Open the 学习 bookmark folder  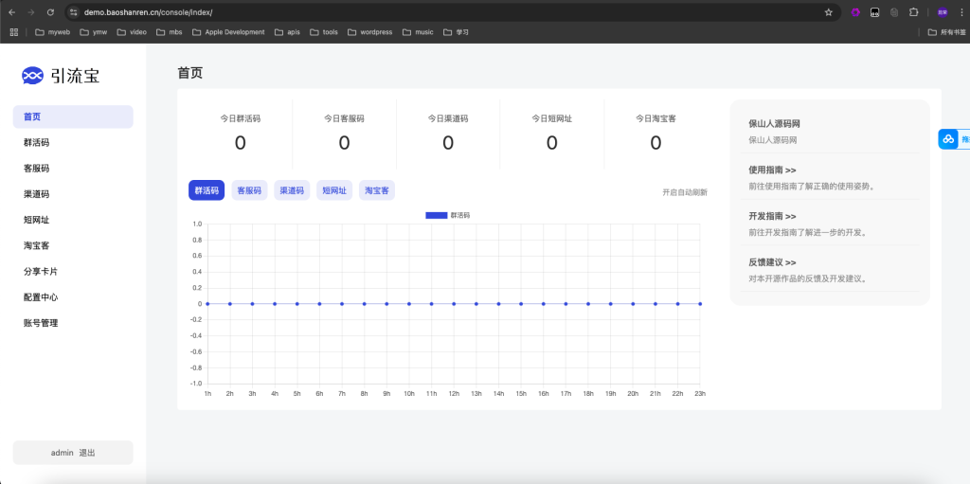(456, 32)
